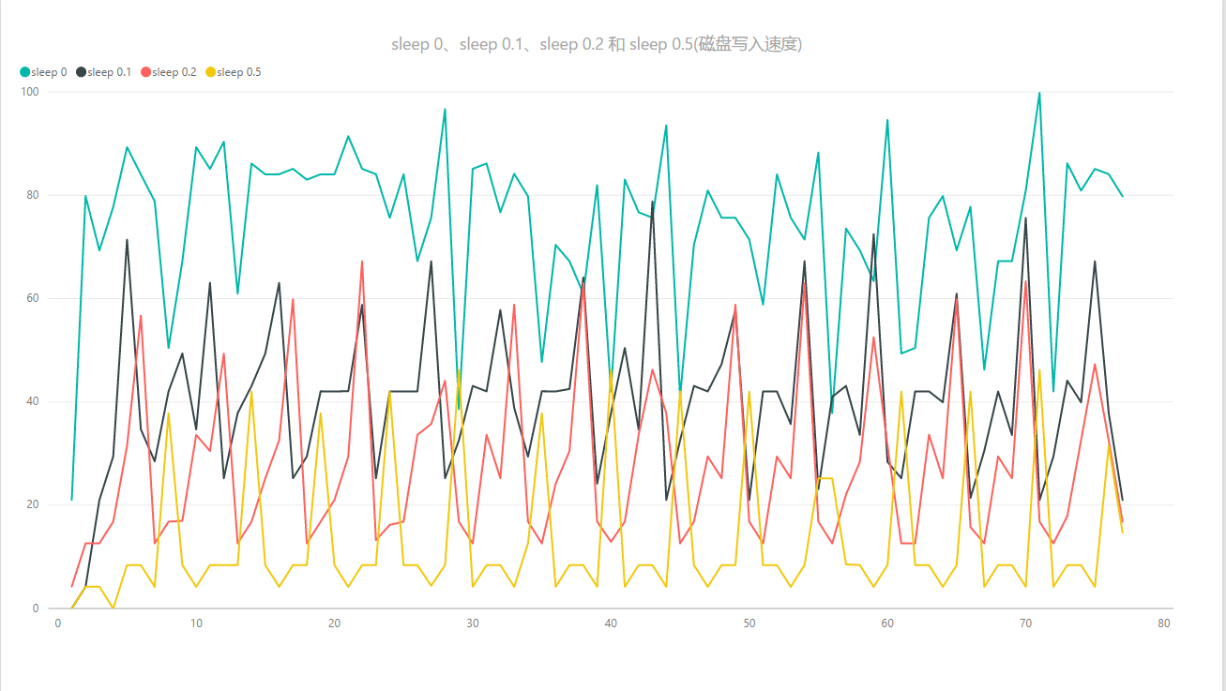Click the 60 label on the y-axis

click(33, 298)
